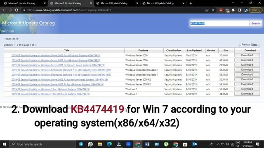The height and width of the screenshot is (148, 264).
Task: Click the KB4474419 search box
Action: tap(219, 23)
